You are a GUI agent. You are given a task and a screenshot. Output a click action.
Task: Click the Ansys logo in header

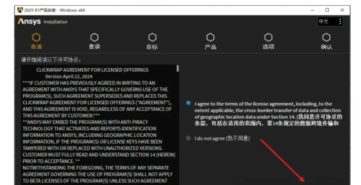[29, 21]
